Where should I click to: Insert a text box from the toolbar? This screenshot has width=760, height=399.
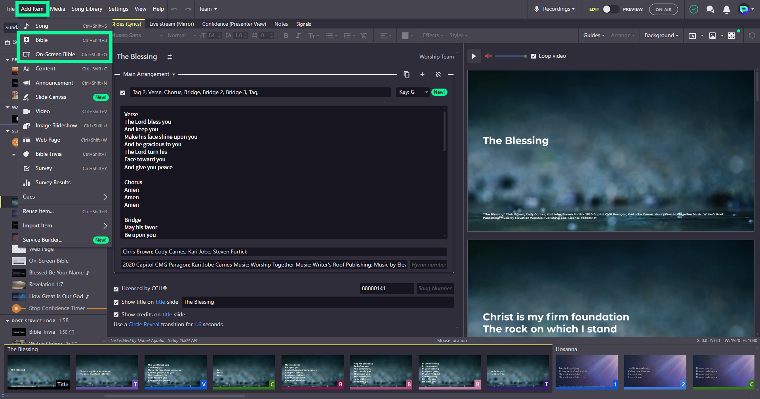(x=693, y=36)
